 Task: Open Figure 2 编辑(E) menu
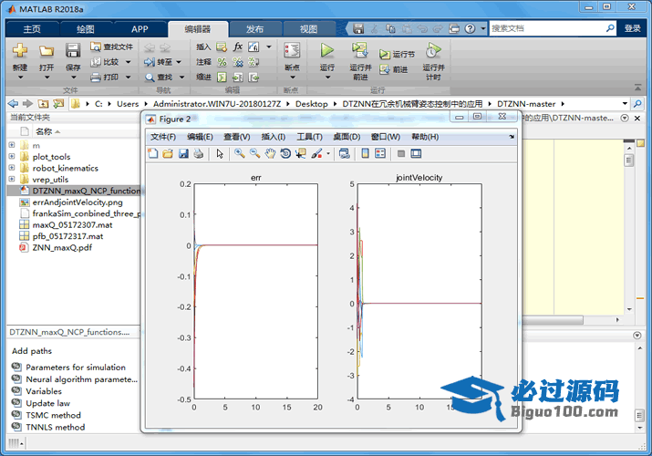click(200, 137)
